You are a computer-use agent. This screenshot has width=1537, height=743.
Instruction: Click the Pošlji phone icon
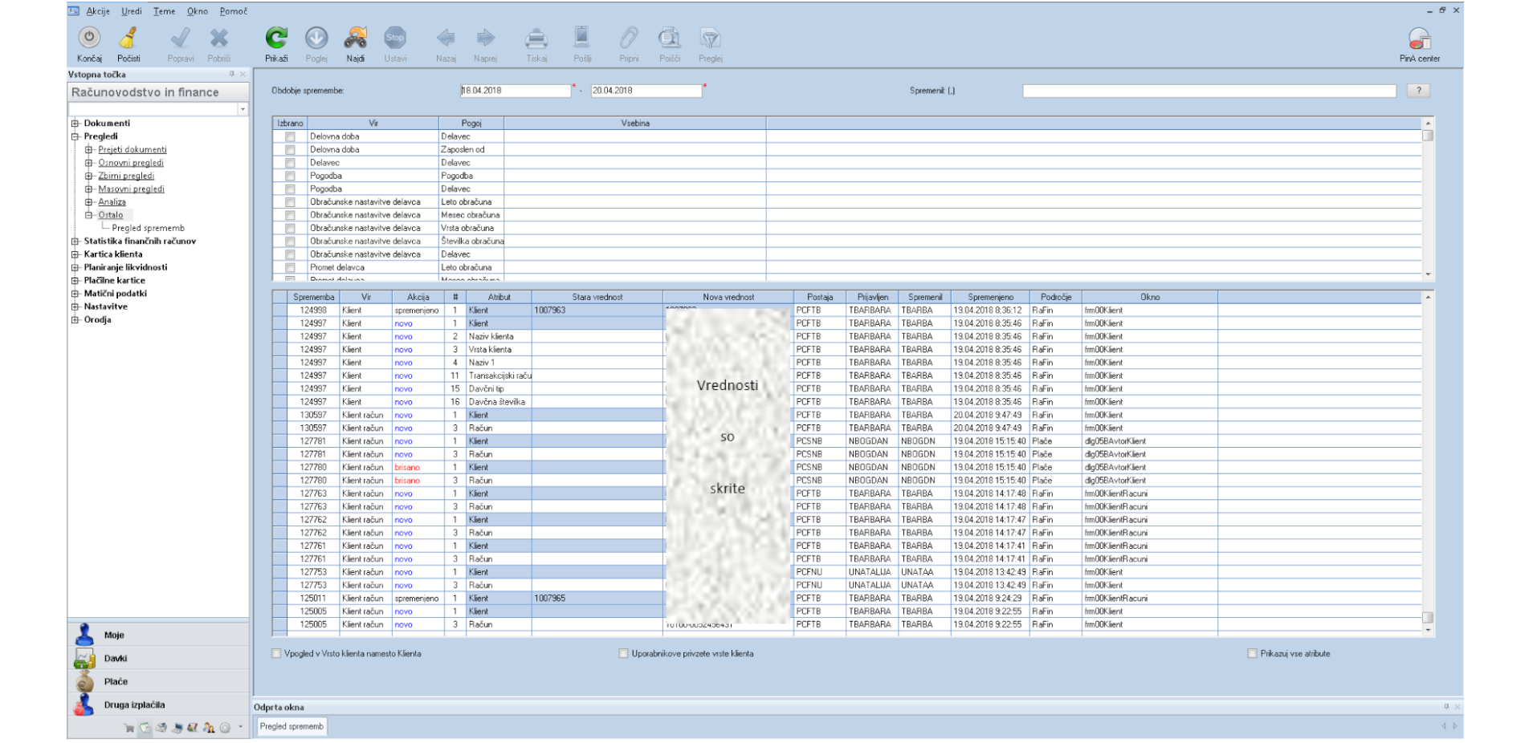point(582,38)
